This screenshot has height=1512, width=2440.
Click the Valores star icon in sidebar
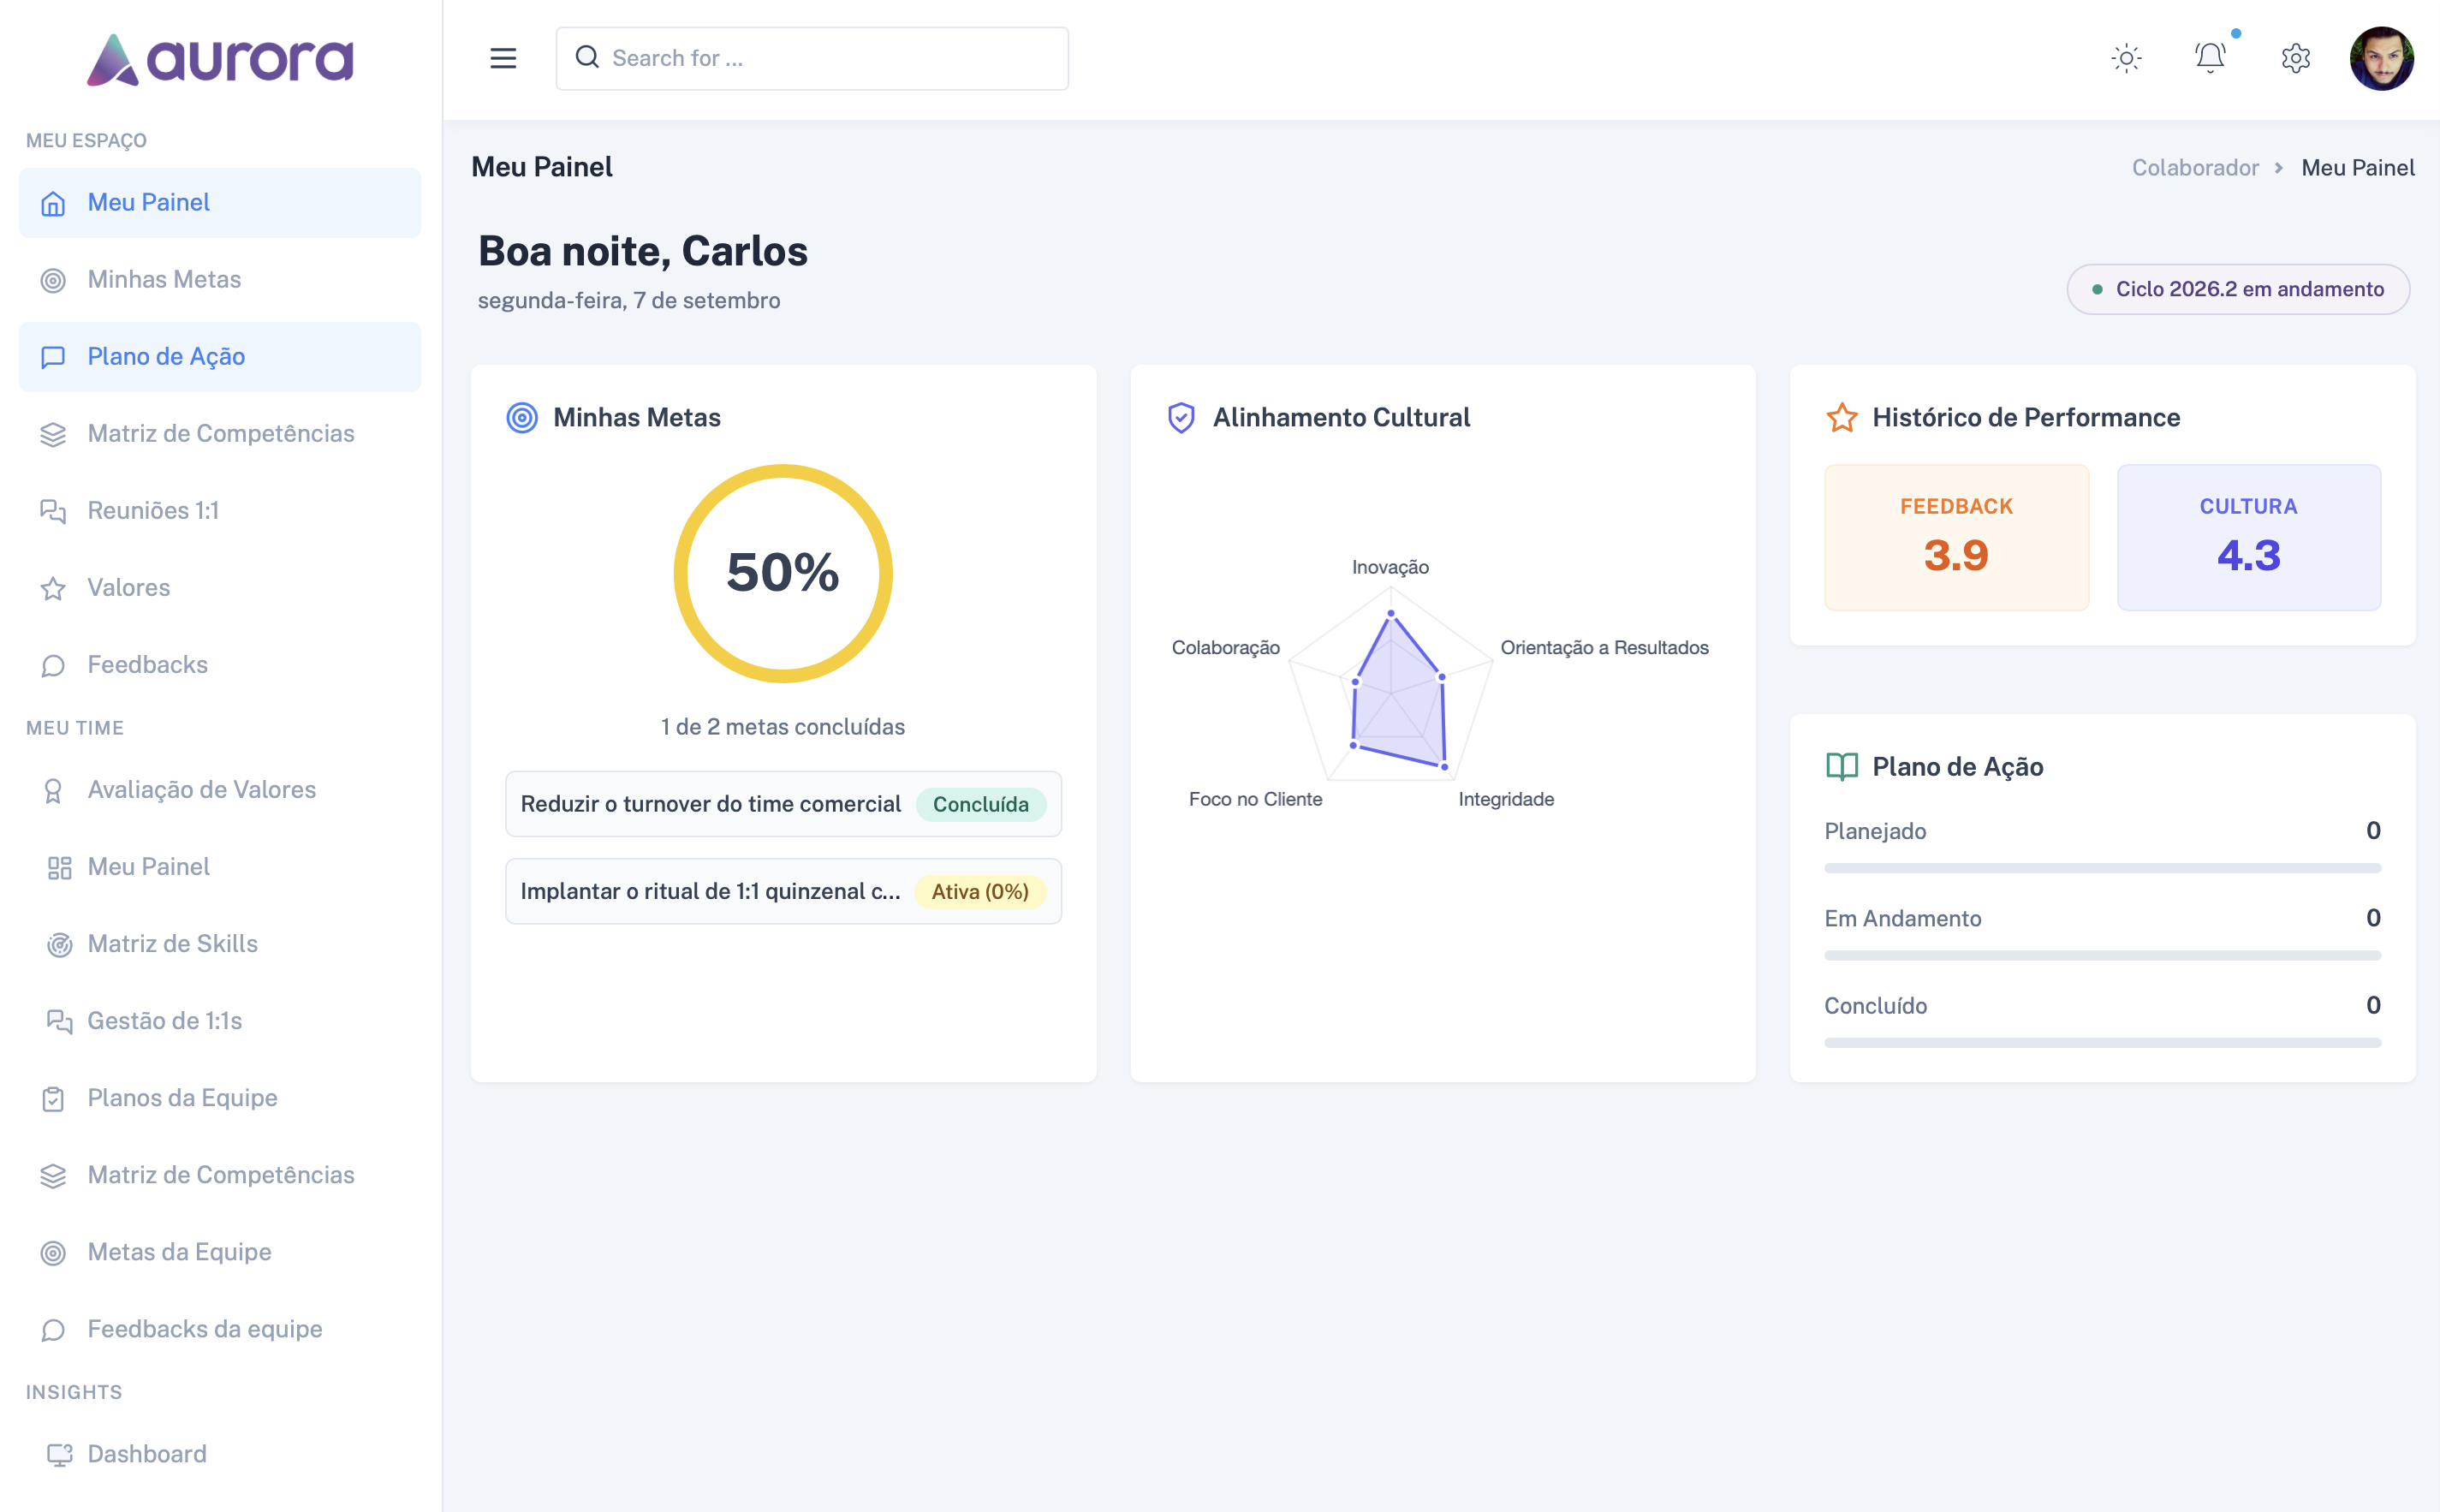point(53,588)
